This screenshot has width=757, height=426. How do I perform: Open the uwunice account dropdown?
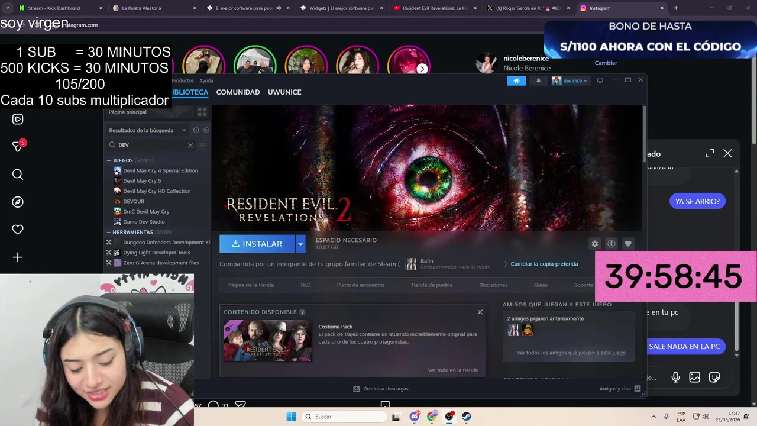pyautogui.click(x=570, y=81)
